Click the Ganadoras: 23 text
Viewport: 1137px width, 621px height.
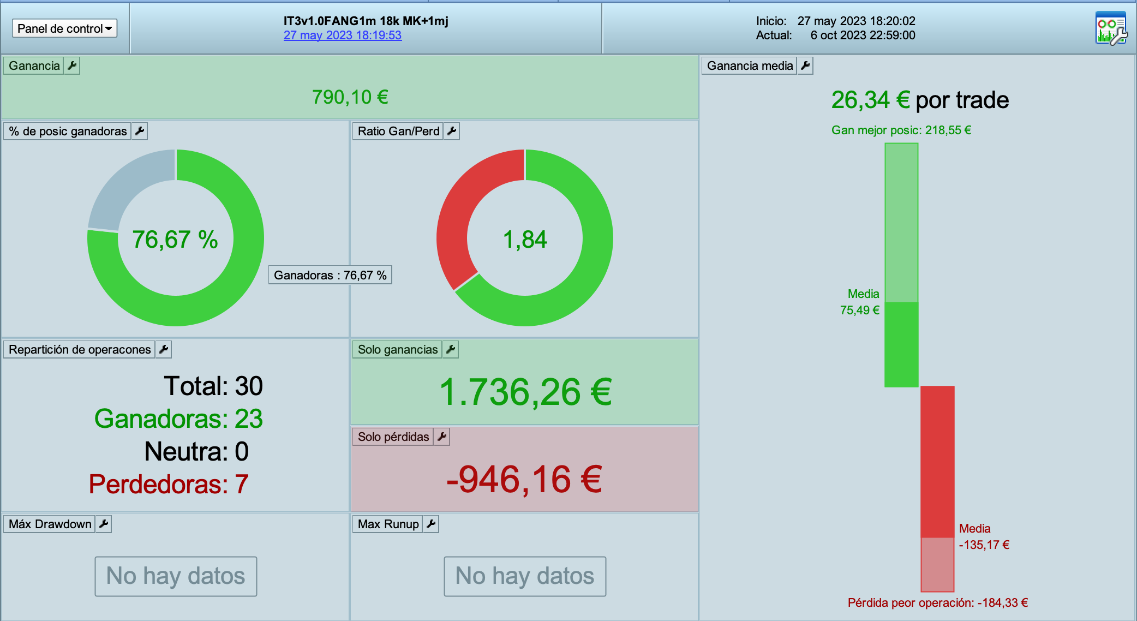[x=178, y=419]
